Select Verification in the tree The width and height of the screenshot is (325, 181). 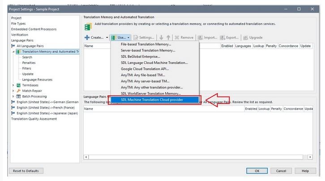pyautogui.click(x=20, y=35)
